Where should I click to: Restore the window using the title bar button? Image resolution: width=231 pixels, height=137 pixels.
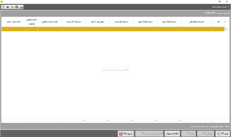coord(220,1)
